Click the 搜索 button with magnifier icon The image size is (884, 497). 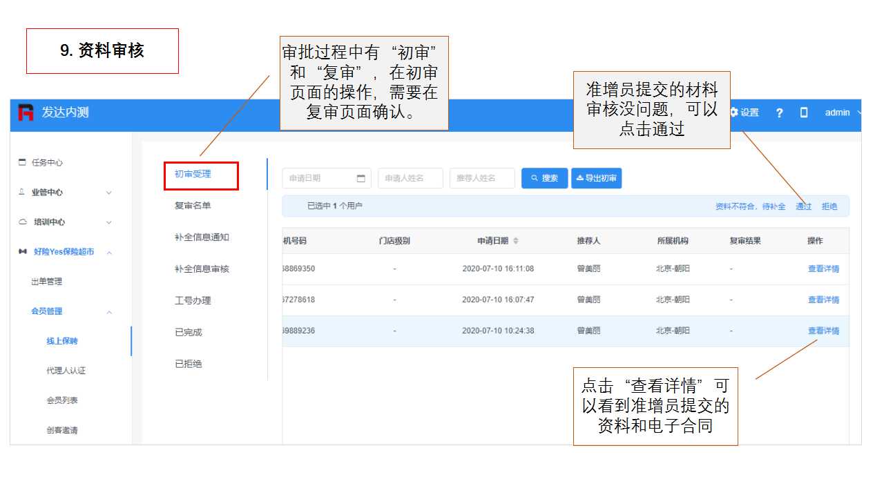click(x=544, y=178)
